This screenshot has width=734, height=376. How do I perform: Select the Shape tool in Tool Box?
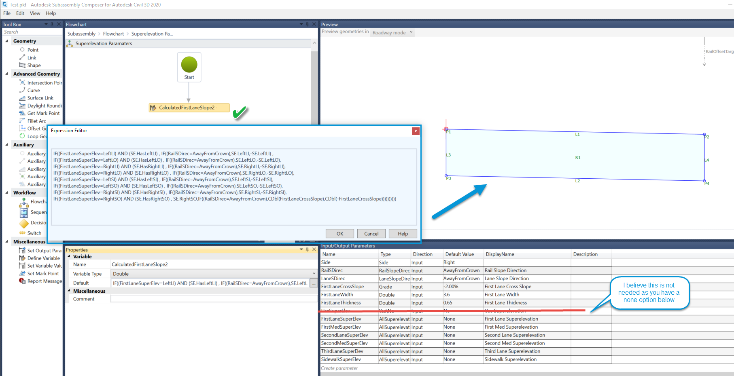point(34,65)
